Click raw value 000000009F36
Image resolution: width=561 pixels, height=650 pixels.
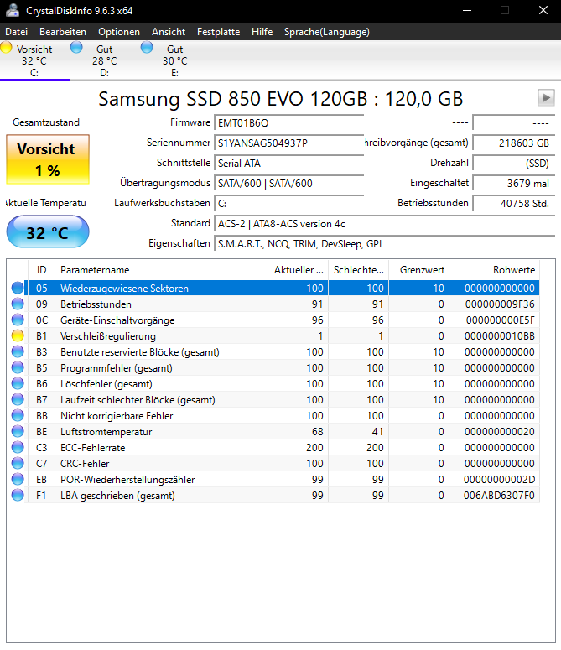500,304
